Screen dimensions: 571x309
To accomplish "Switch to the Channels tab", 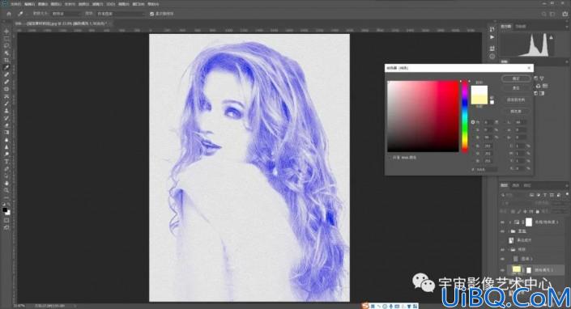I will 516,186.
